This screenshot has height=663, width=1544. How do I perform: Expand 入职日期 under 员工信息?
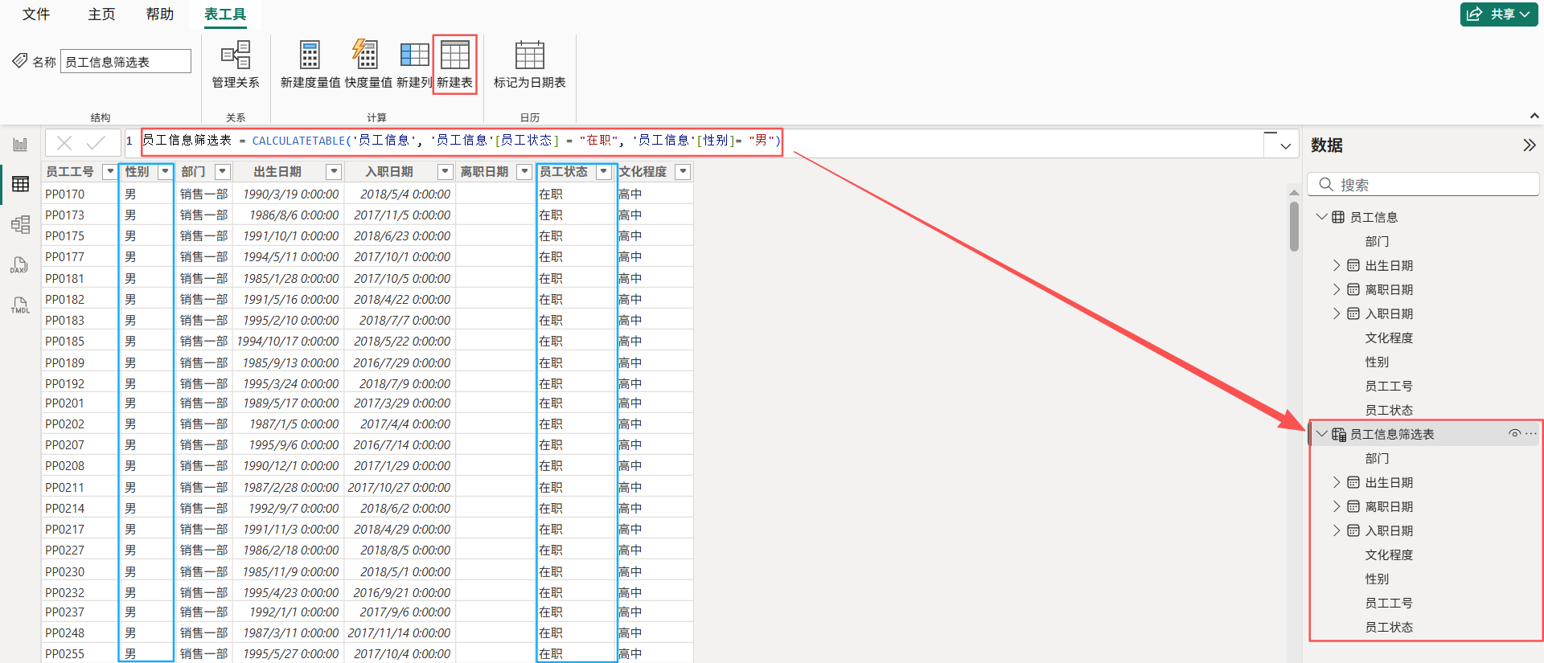(x=1337, y=313)
